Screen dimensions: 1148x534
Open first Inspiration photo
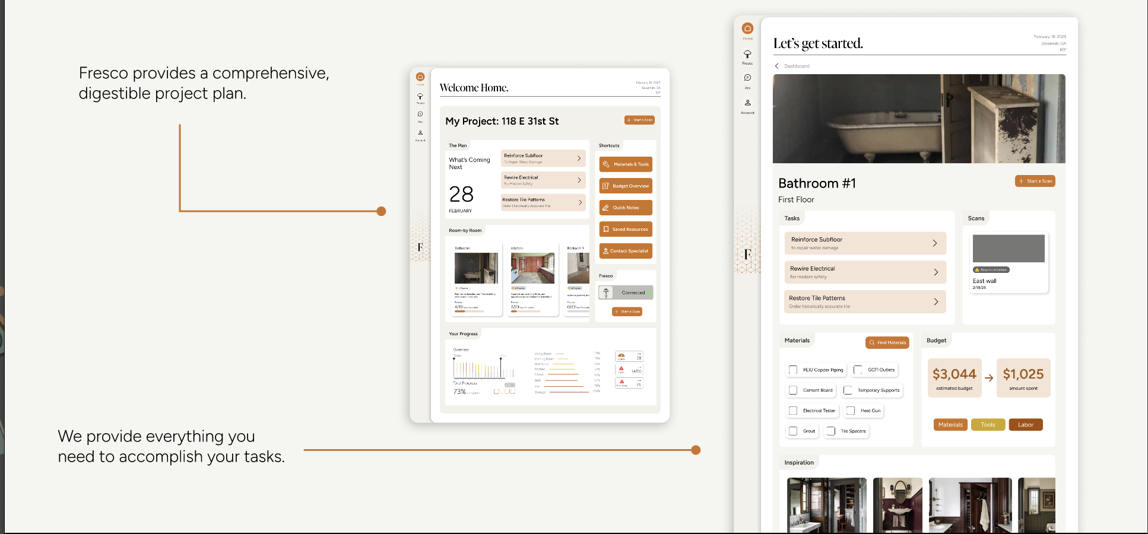[x=827, y=505]
